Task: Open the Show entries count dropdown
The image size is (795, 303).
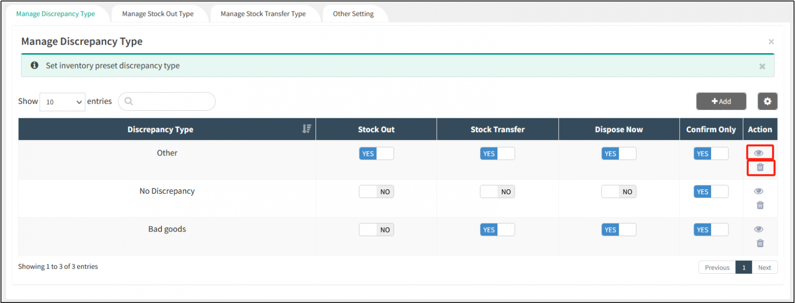Action: tap(63, 102)
